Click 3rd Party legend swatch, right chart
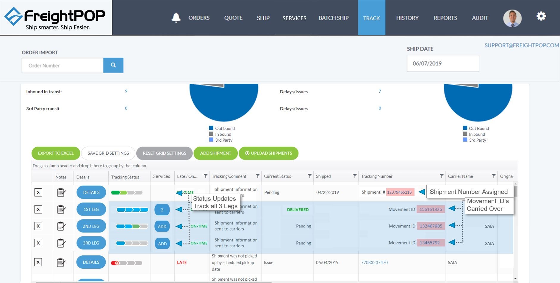Screen dimensions: 560x283 [x=465, y=140]
